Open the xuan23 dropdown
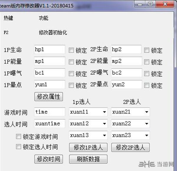This screenshot has height=171, width=177. 130,135
